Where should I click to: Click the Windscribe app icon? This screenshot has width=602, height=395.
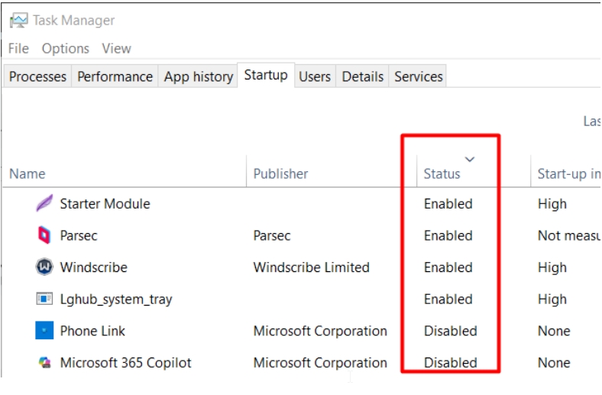44,267
